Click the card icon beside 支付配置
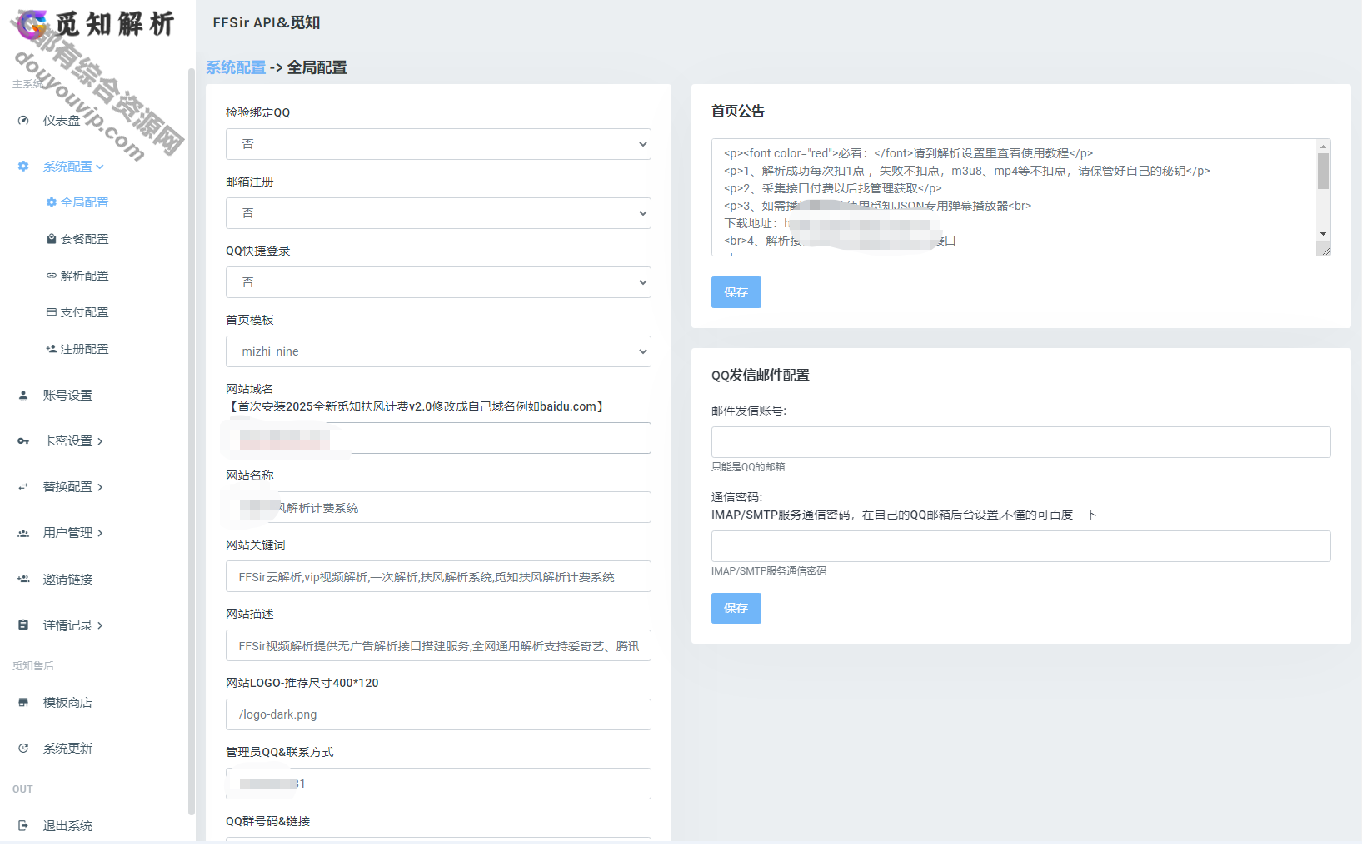Viewport: 1362px width, 846px height. (52, 312)
